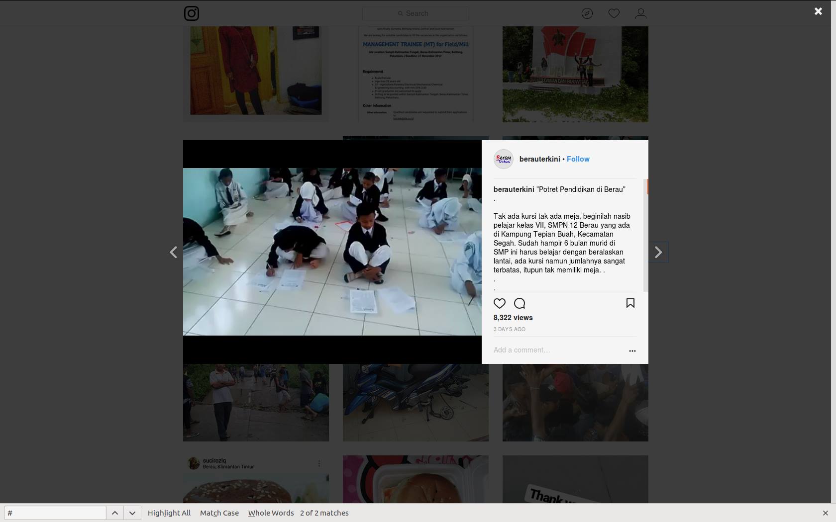Screen dimensions: 836x522
Task: Jump to previous find match up arrow
Action: coord(114,513)
